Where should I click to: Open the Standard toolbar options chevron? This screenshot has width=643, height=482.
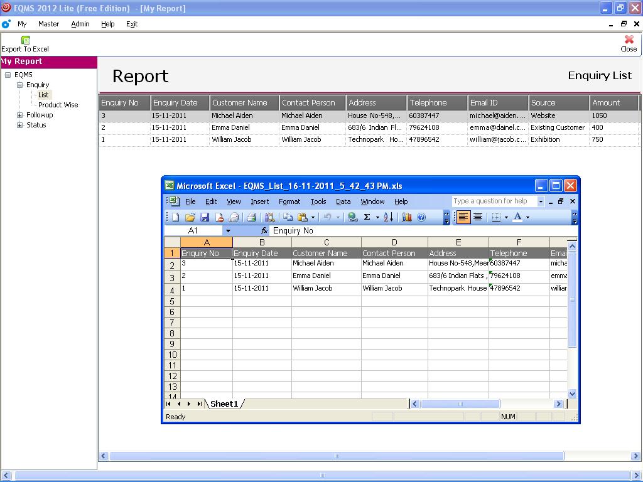tap(446, 217)
